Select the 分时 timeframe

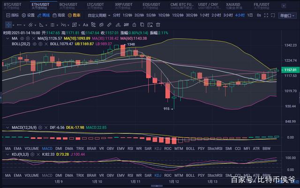click(117, 15)
